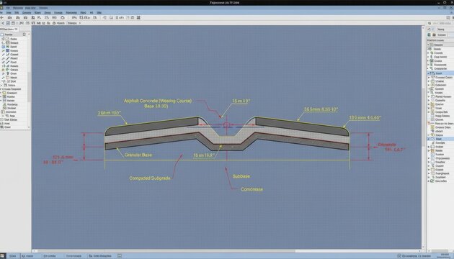The width and height of the screenshot is (454, 259).
Task: Open the Droog menu
Action: click(48, 13)
